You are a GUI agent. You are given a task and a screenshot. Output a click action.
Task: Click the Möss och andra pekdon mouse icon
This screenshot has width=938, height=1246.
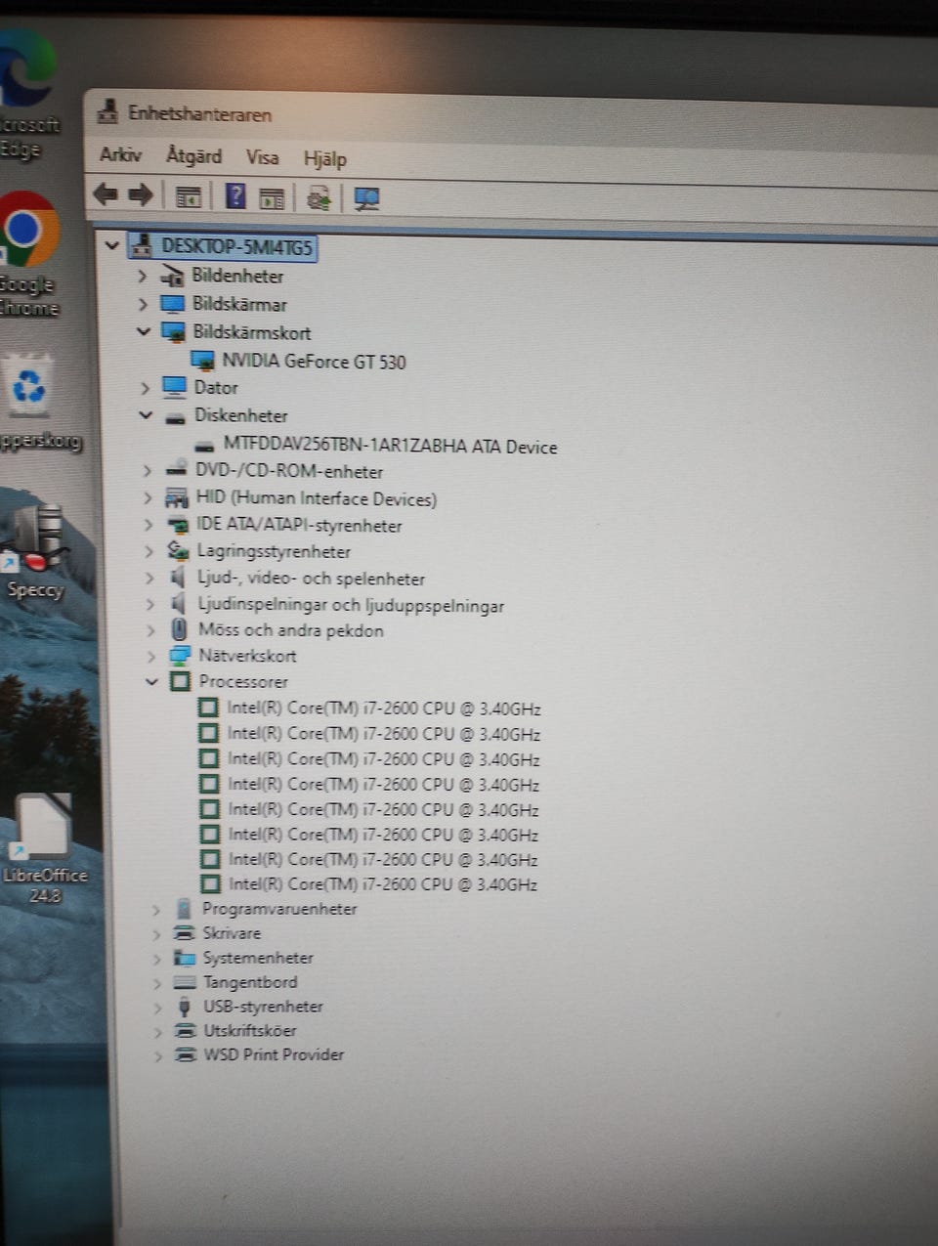coord(179,629)
